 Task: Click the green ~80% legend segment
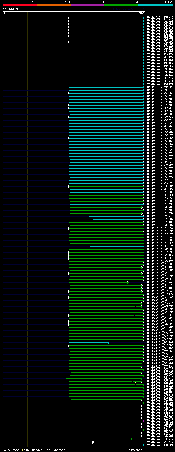[121, 5]
